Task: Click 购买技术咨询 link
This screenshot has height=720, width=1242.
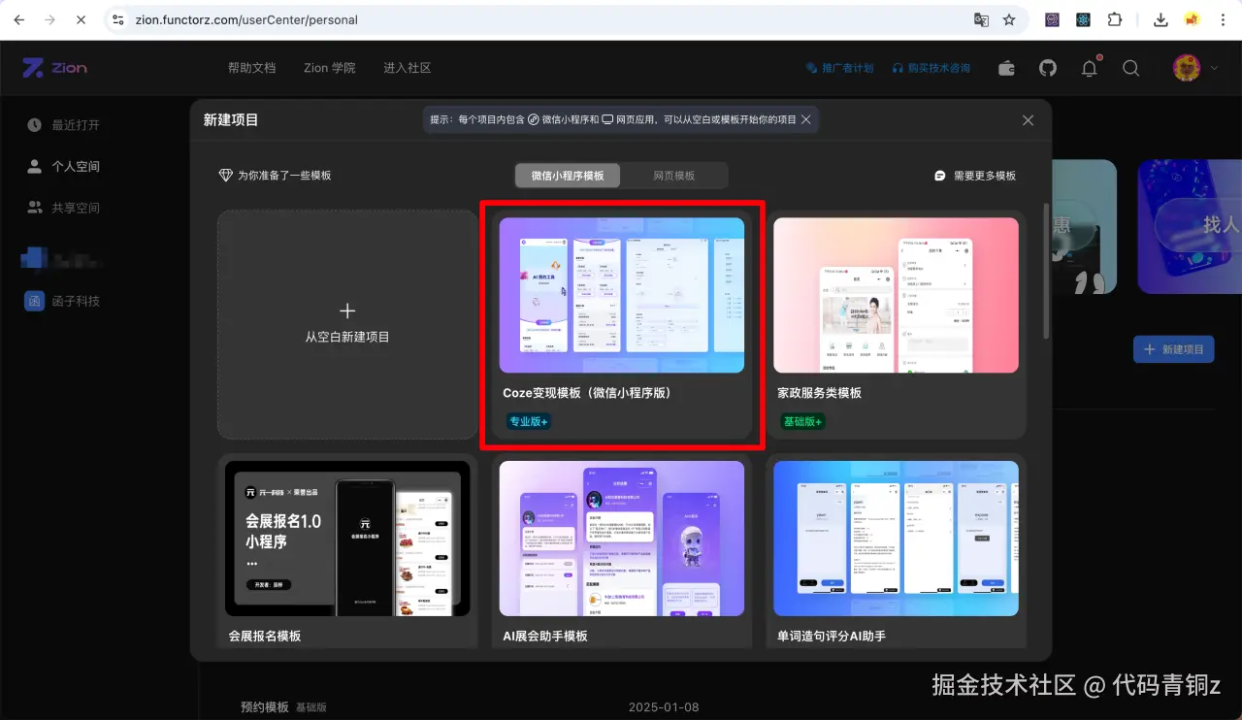Action: point(931,68)
